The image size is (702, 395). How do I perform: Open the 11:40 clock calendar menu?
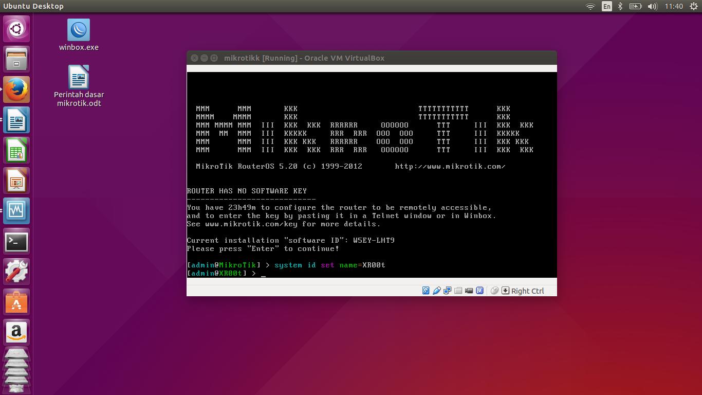pyautogui.click(x=674, y=6)
